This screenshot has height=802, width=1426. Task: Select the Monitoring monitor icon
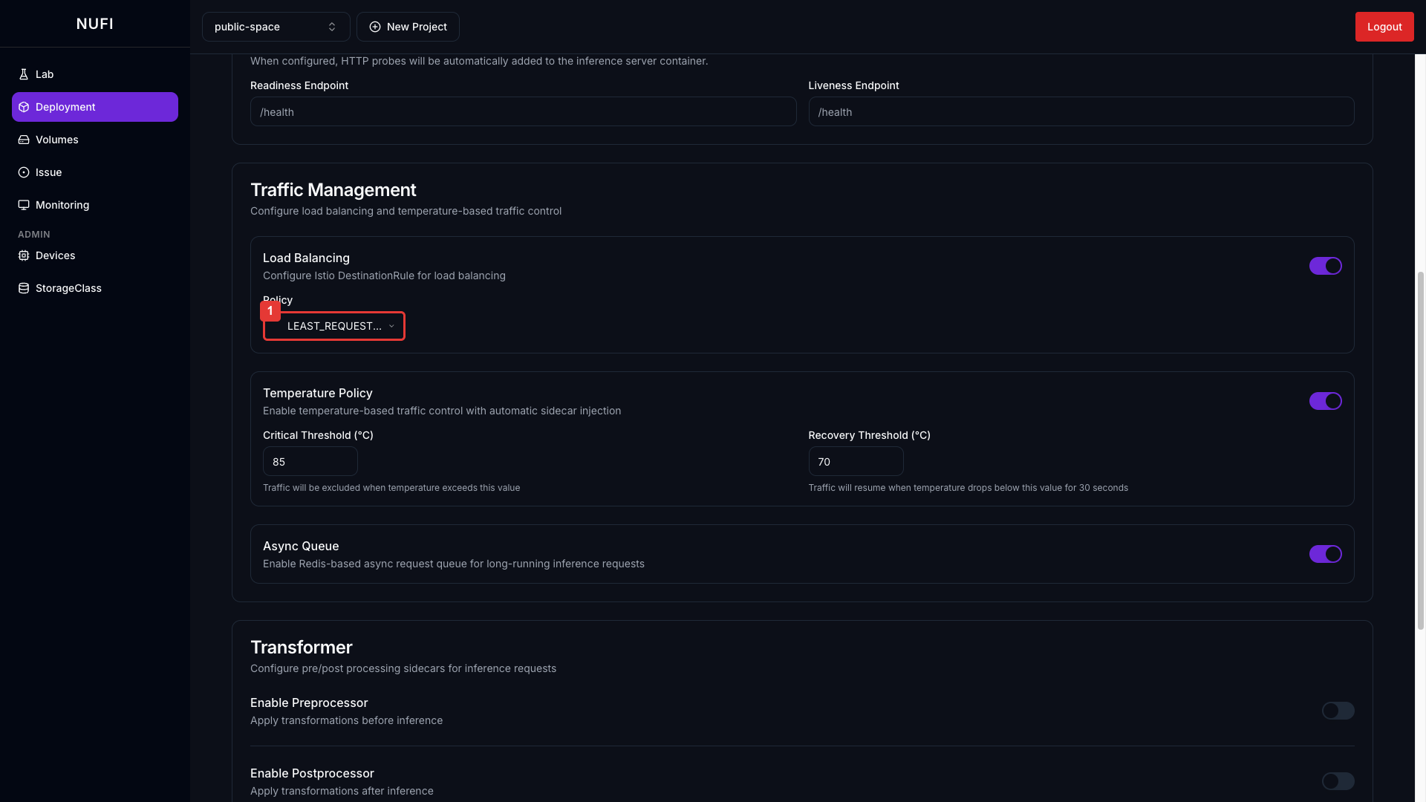[x=23, y=205]
